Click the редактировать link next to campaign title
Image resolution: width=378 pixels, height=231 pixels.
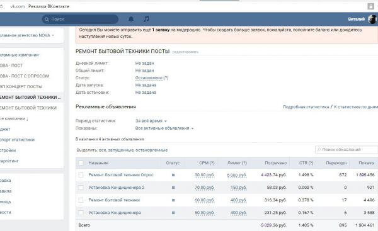point(185,52)
